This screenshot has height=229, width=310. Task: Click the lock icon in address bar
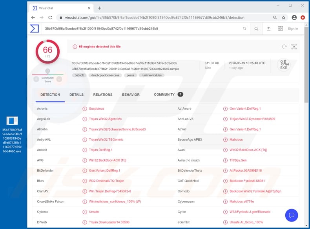pos(60,18)
